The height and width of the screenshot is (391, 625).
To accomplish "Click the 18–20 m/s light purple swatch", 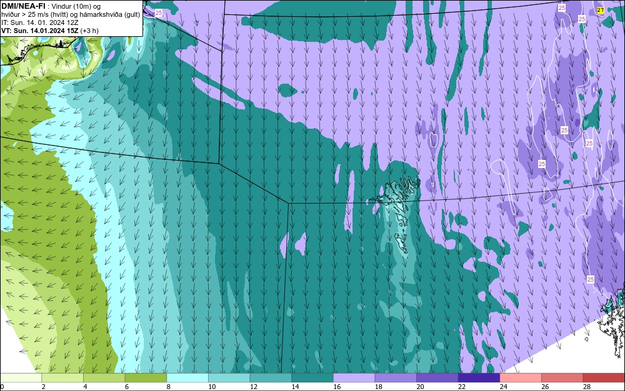I will coord(396,377).
